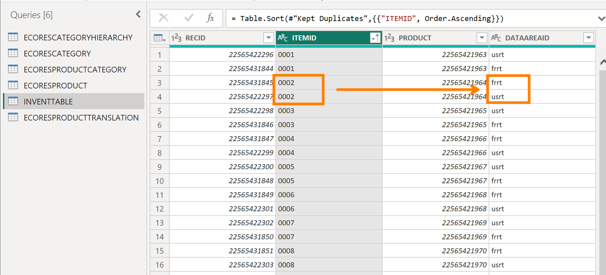Select the PRODUCT column header
The image size is (606, 275).
coord(435,38)
